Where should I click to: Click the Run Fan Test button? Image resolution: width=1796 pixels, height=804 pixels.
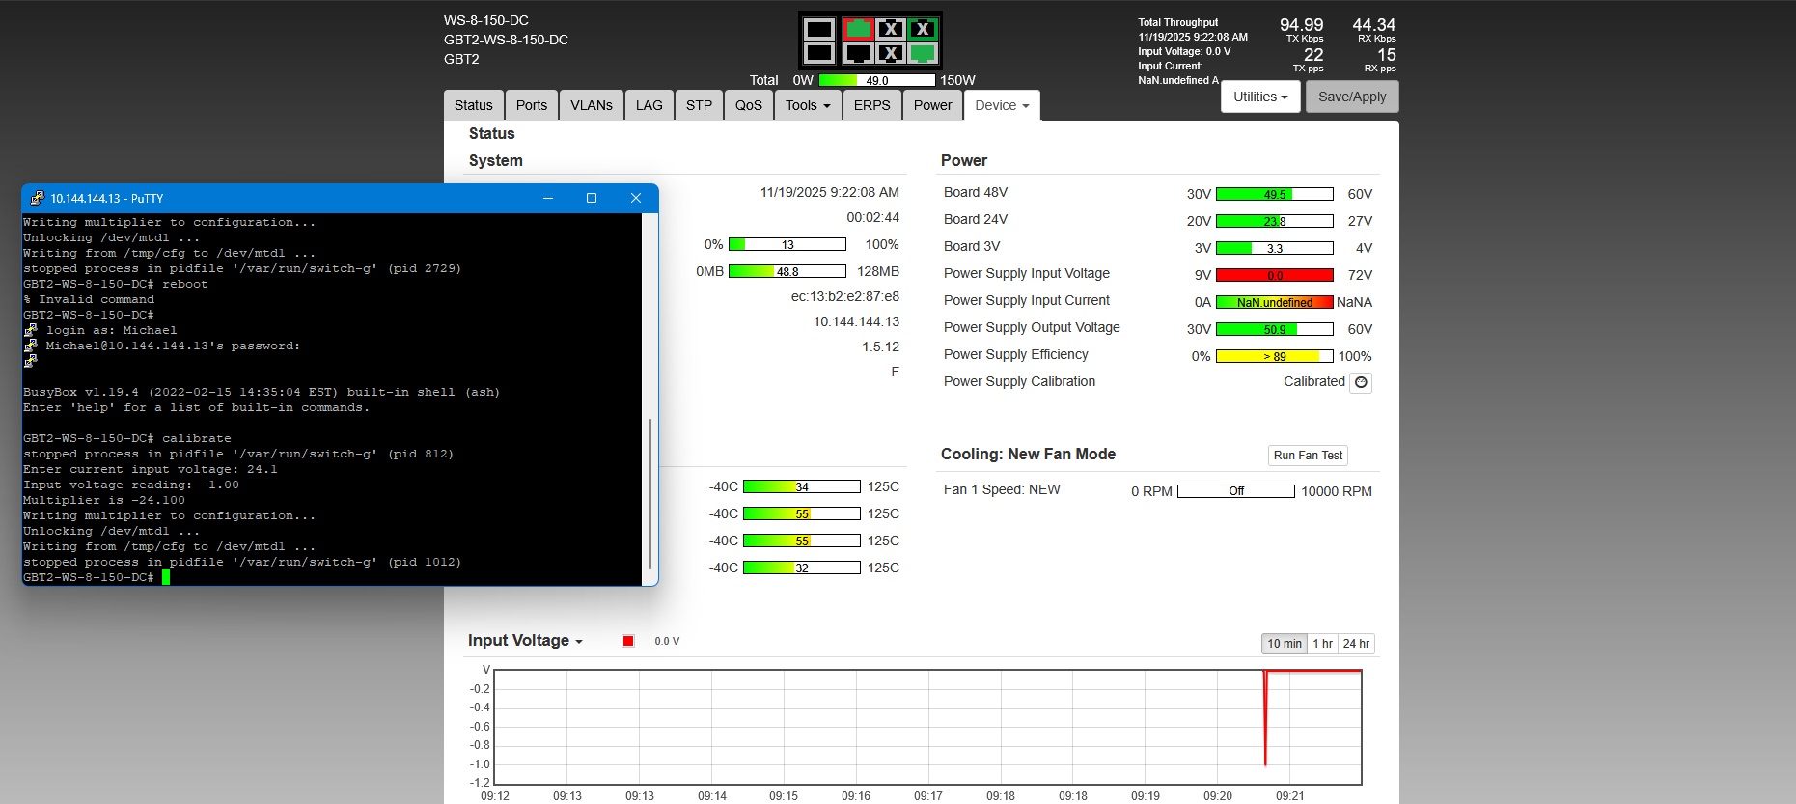point(1308,456)
